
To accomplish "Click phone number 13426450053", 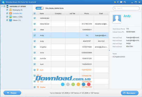I will coord(87,64).
